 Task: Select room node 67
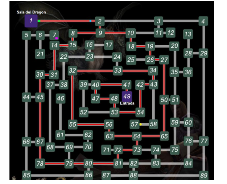40,142
